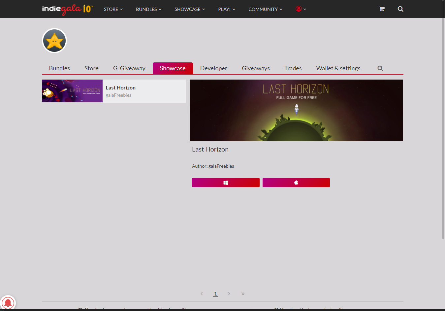Viewport: 445px width, 311px height.
Task: Select the Showcase tab
Action: [x=173, y=68]
